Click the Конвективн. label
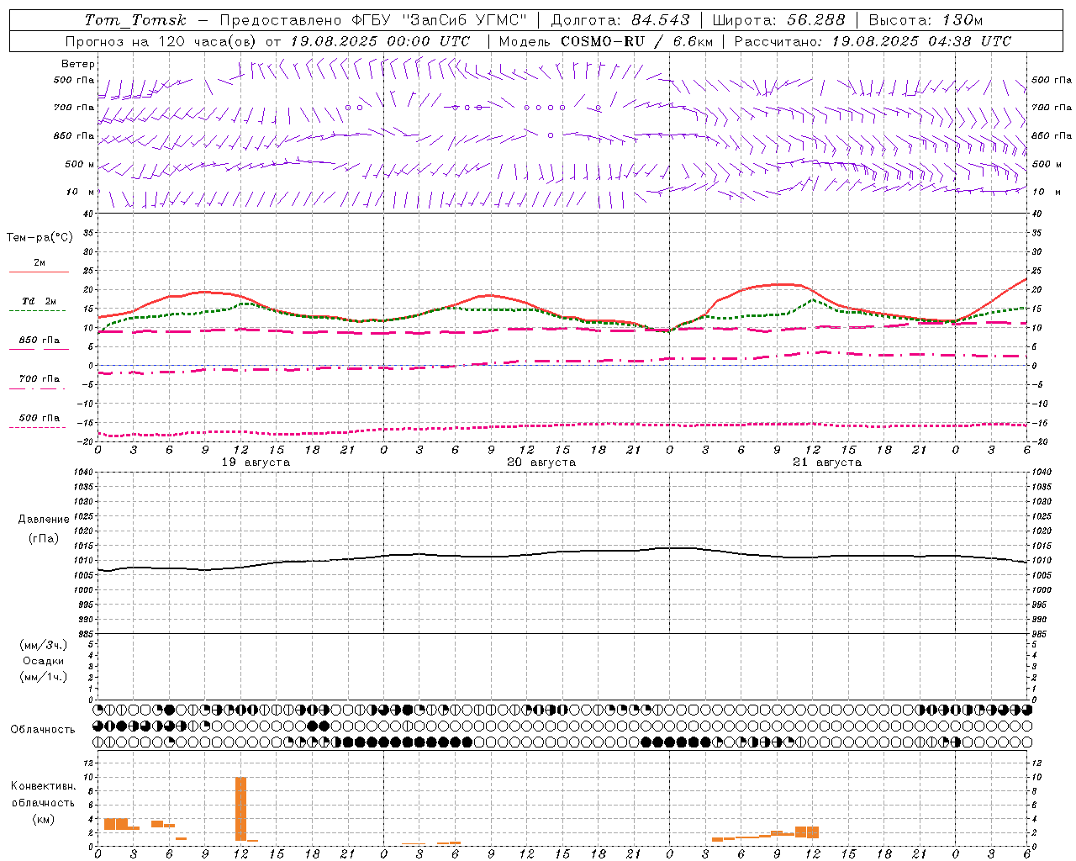 click(43, 786)
